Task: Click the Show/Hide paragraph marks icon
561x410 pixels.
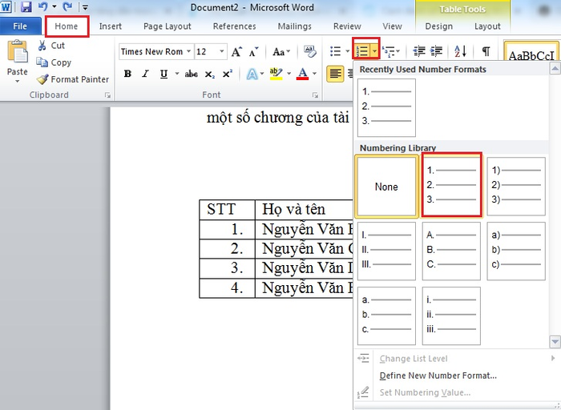Action: click(486, 51)
